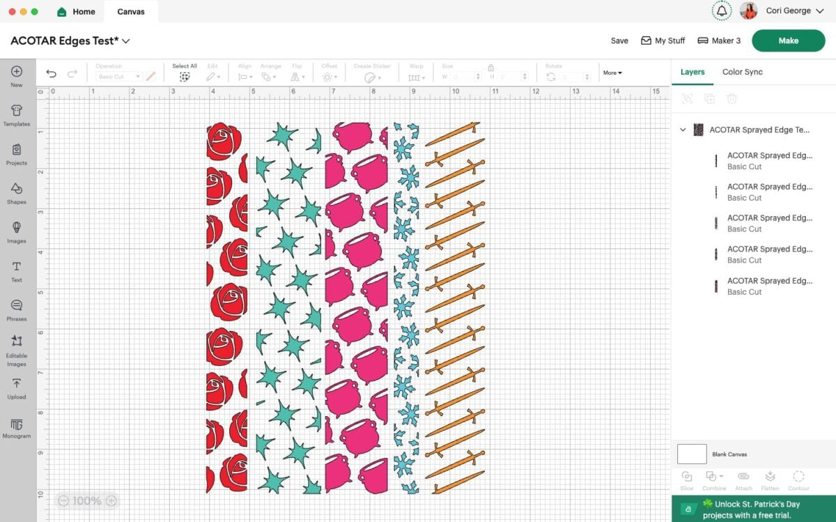Open the Edit dropdown in toolbar

(213, 77)
